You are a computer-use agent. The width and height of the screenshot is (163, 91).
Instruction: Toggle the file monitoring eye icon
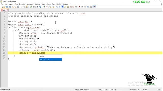[x=76, y=7]
